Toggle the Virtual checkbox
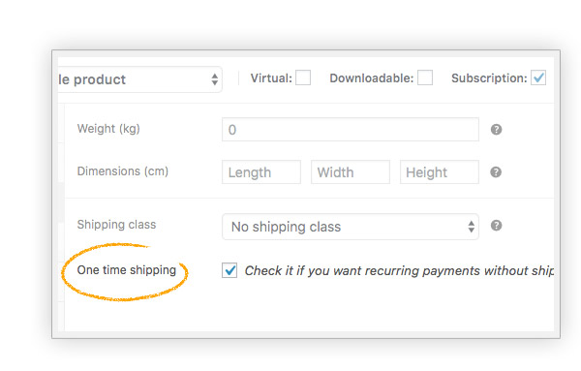This screenshot has height=371, width=581. 303,77
